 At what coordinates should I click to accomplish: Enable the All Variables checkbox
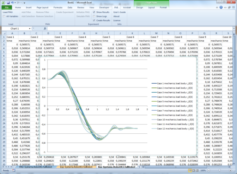(4, 16)
